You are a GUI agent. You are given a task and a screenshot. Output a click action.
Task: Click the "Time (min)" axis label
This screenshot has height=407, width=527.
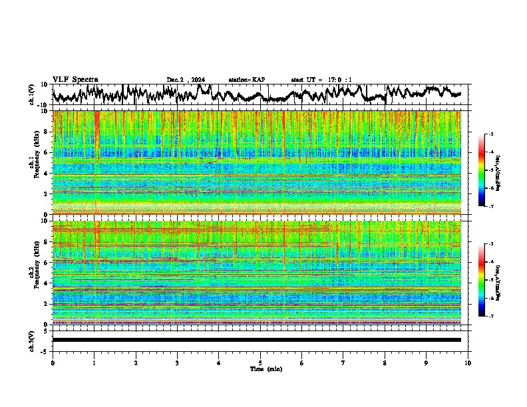[266, 369]
